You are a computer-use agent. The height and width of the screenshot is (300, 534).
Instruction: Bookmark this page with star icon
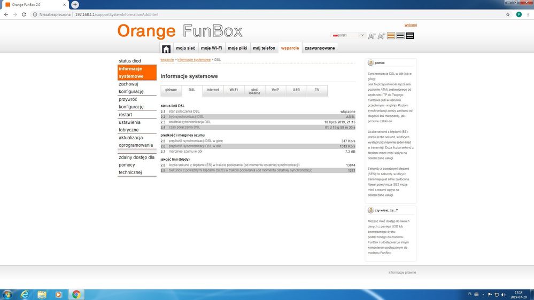508,14
